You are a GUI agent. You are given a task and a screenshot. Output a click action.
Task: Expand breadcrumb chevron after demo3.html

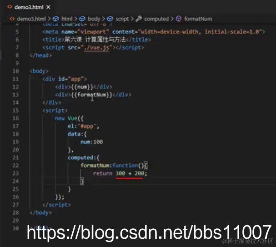click(49, 19)
